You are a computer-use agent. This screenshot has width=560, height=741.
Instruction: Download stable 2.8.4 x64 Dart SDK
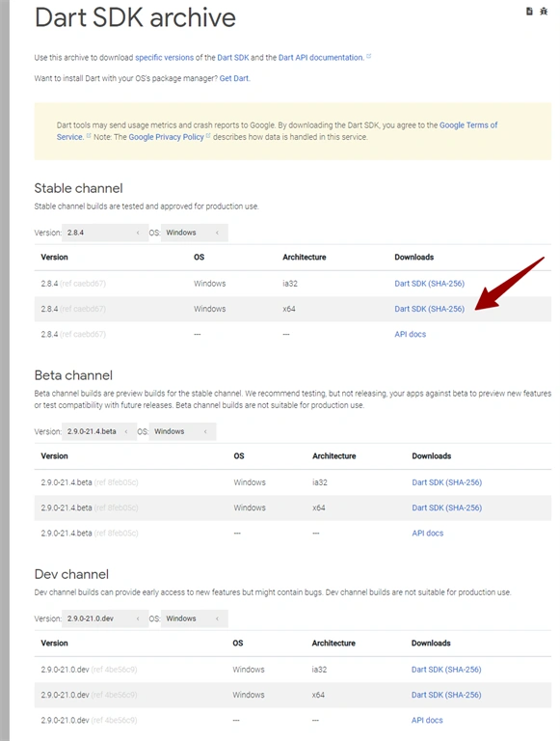click(429, 309)
